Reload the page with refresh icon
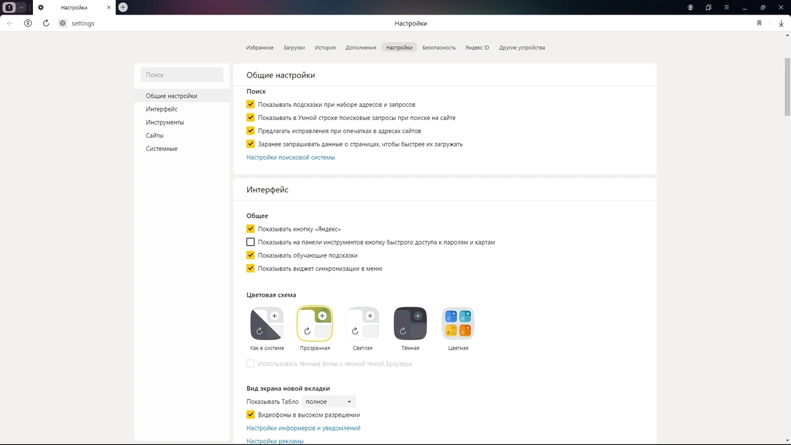Image resolution: width=791 pixels, height=445 pixels. coord(46,23)
